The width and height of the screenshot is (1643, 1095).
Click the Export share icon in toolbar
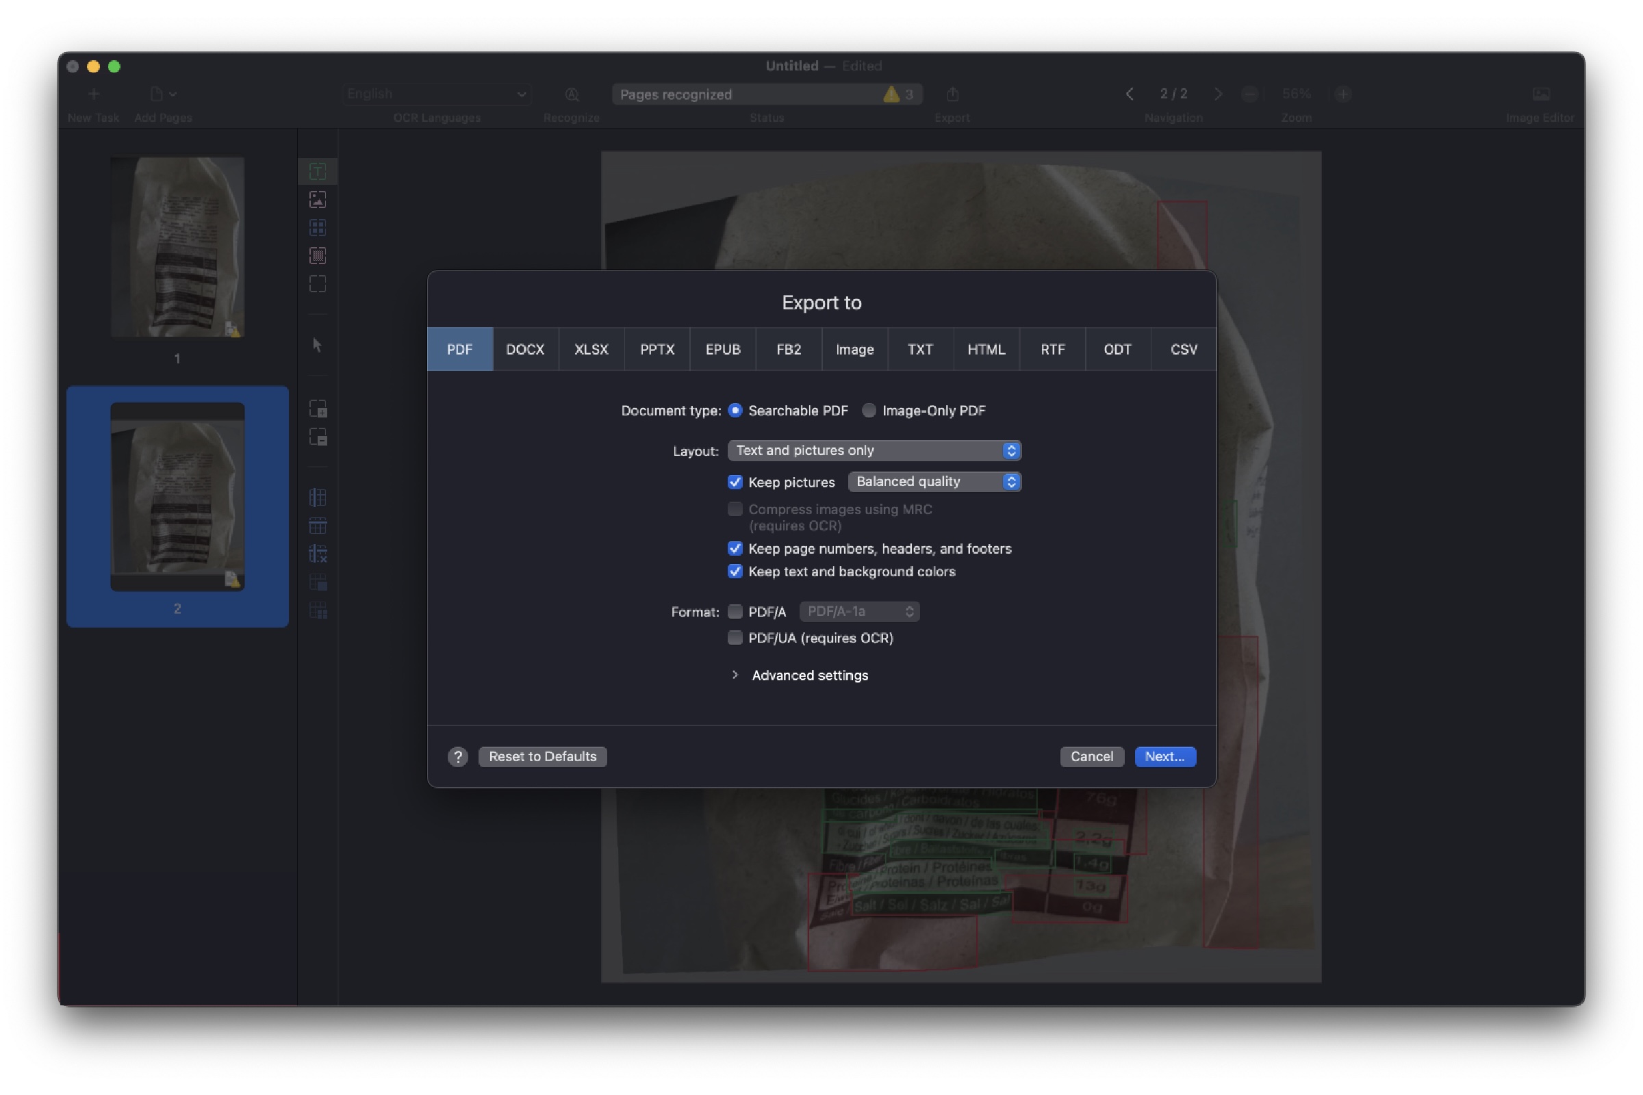point(952,94)
